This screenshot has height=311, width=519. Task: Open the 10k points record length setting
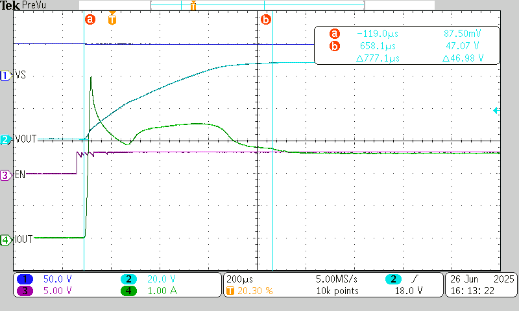[335, 291]
